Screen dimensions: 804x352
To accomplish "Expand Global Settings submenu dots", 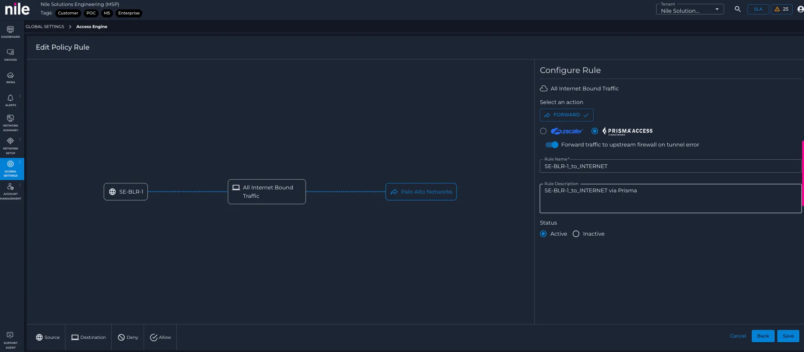I will click(x=20, y=162).
